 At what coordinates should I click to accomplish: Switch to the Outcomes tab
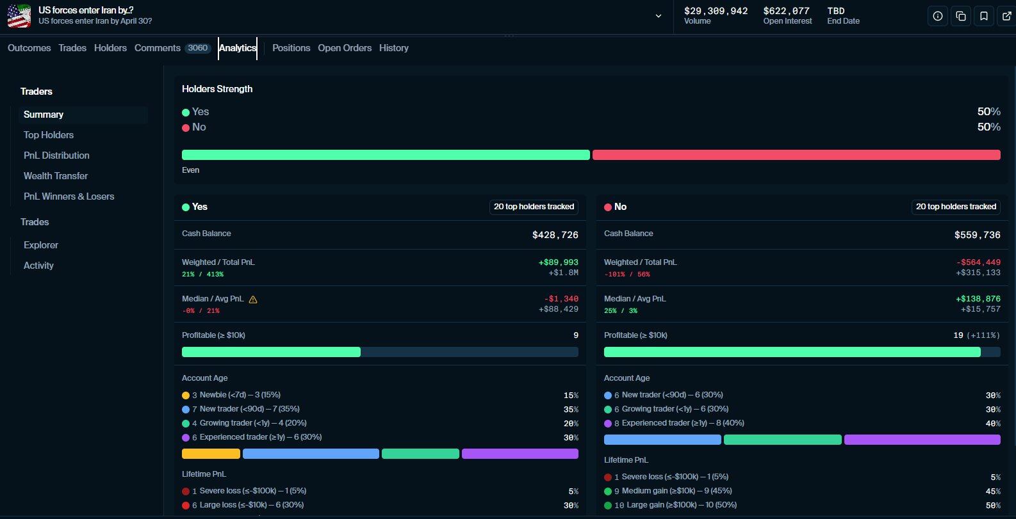(29, 48)
